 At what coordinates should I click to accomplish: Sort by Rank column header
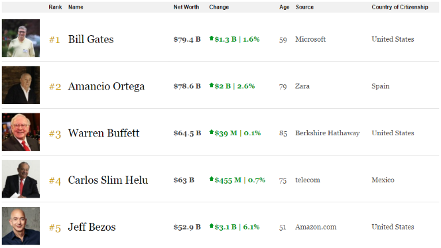click(x=55, y=7)
